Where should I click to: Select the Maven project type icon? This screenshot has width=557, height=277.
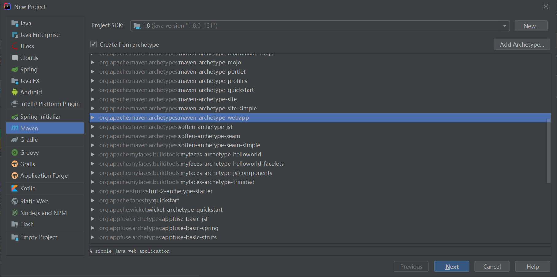(x=15, y=128)
